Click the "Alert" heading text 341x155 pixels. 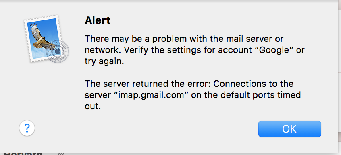coord(98,20)
